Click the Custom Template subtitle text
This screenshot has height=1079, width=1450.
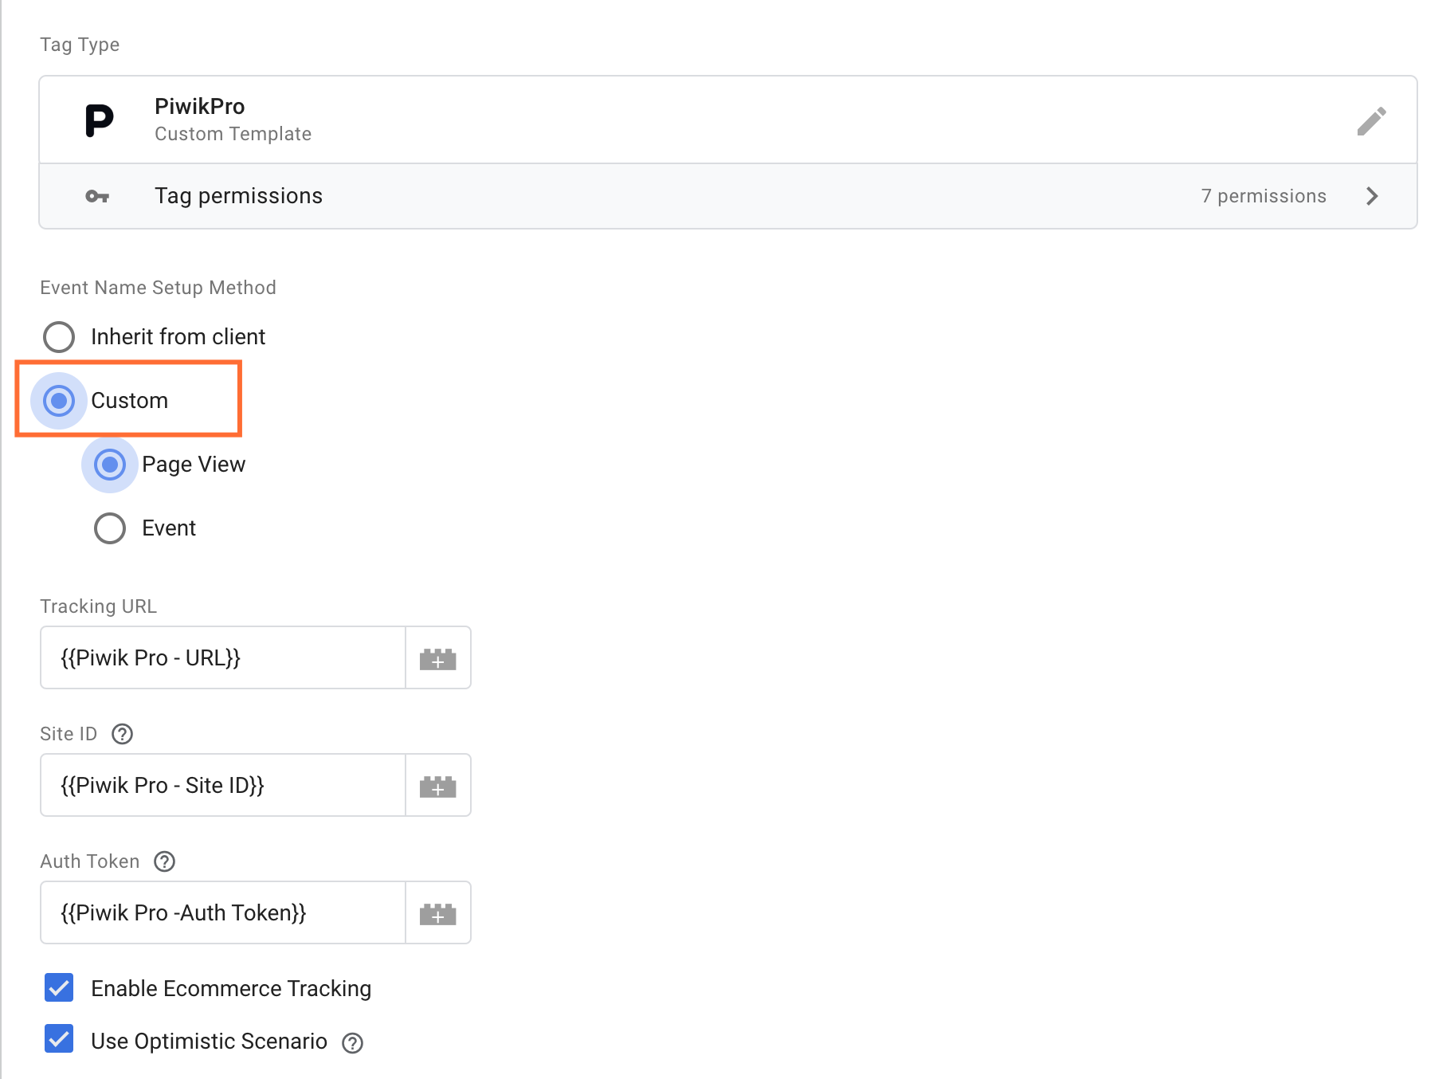[233, 134]
